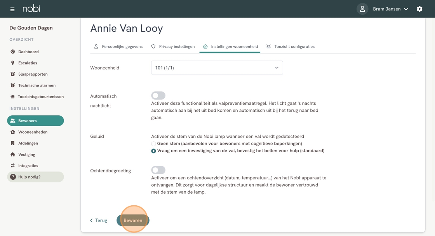
Task: Click the Wooneenheden house icon
Action: [13, 132]
